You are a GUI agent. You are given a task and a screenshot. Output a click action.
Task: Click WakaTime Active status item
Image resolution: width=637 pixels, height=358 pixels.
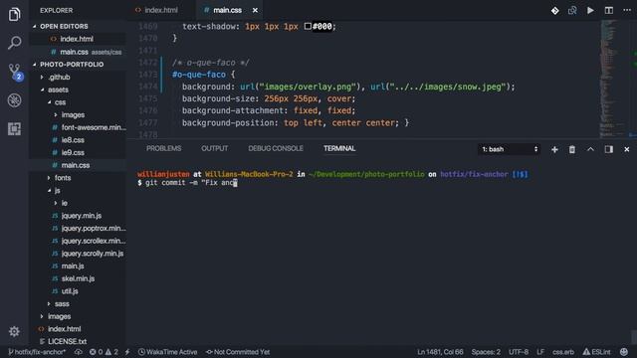(168, 352)
